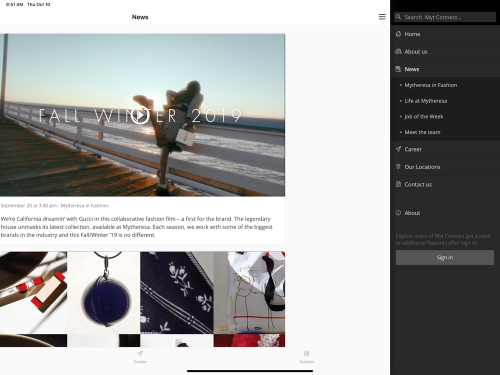Open Meet the team subcategory
The height and width of the screenshot is (375, 500).
coord(445,132)
